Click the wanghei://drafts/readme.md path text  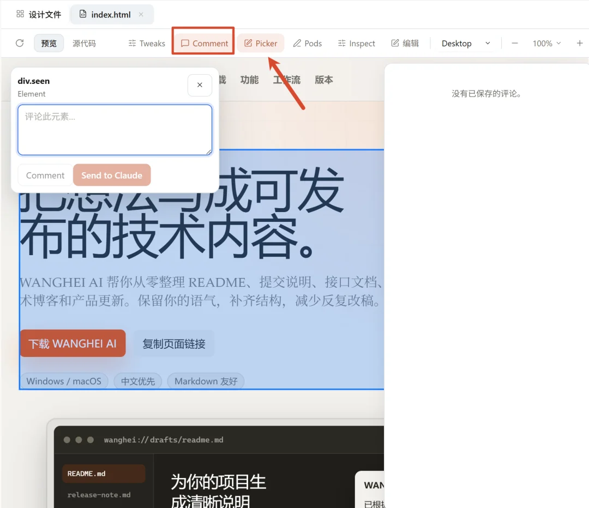(164, 440)
